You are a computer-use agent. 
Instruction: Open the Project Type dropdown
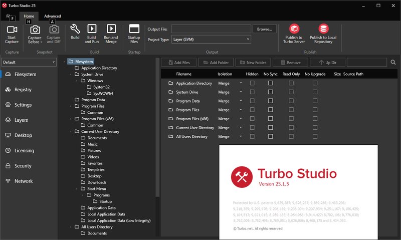click(x=211, y=40)
